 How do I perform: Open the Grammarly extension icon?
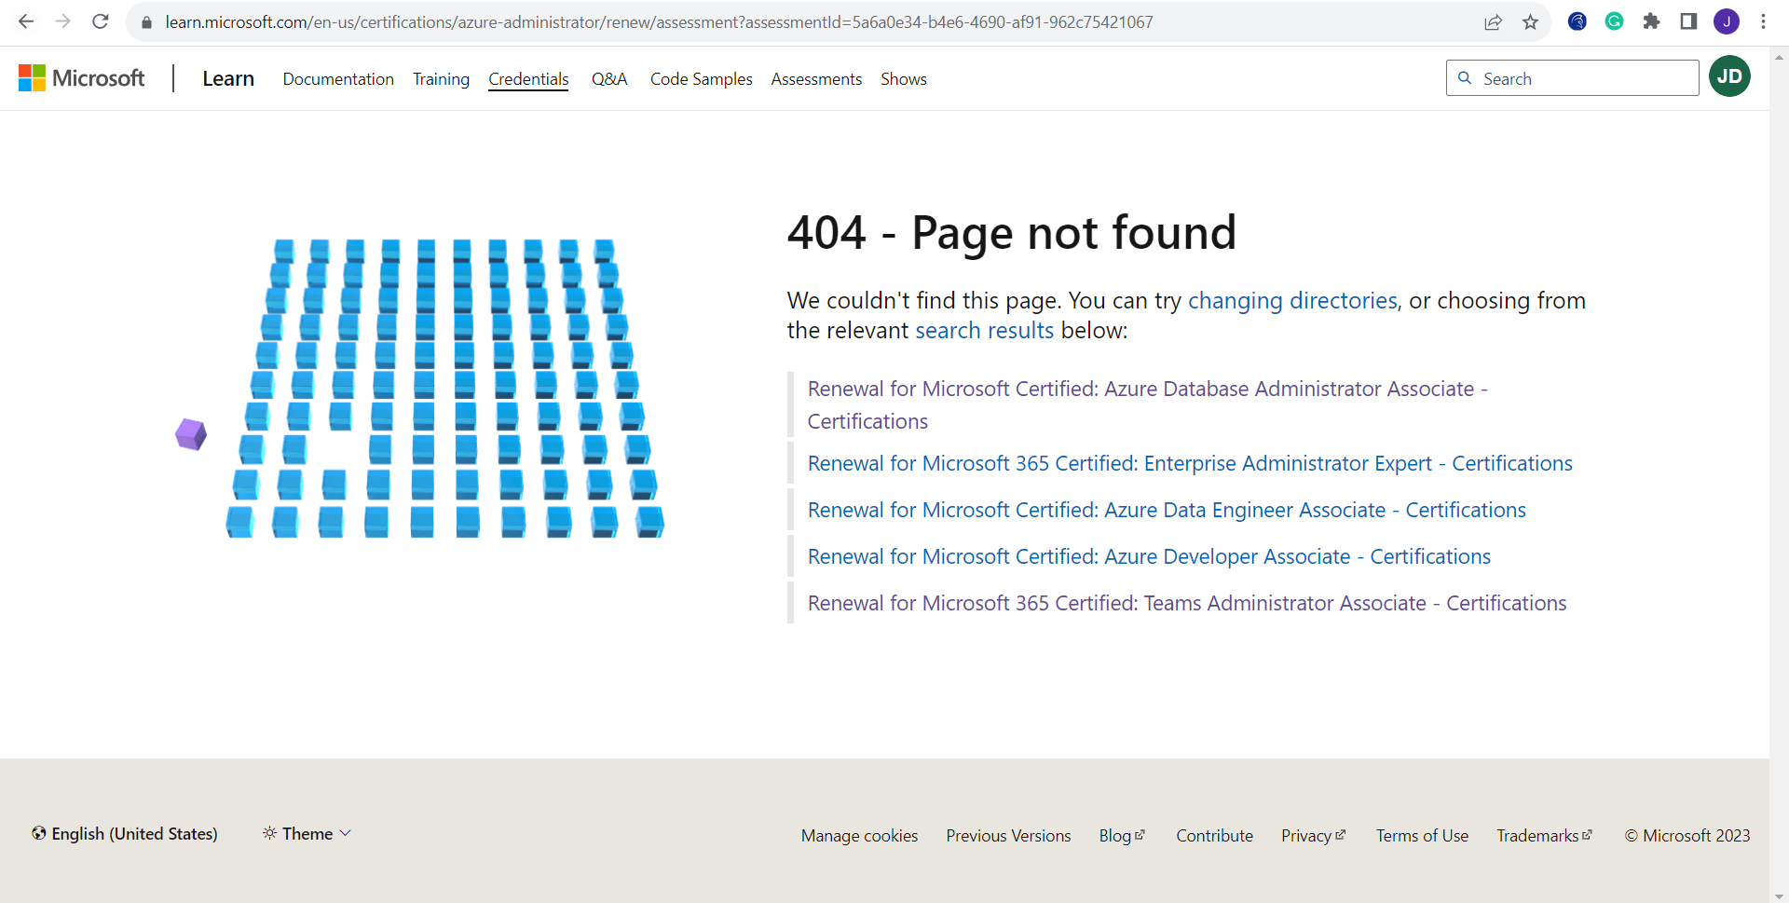click(x=1615, y=21)
